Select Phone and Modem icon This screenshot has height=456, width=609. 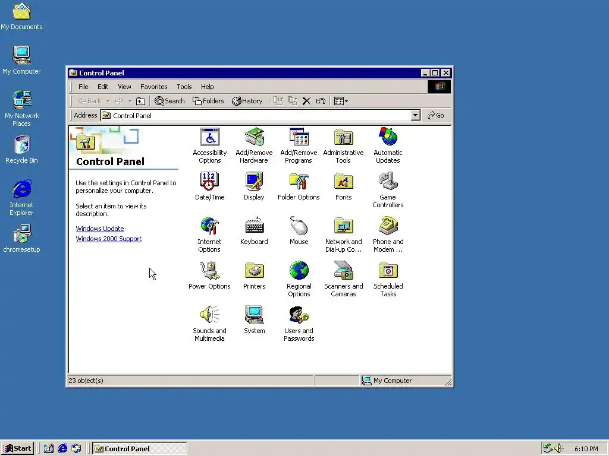pos(388,226)
